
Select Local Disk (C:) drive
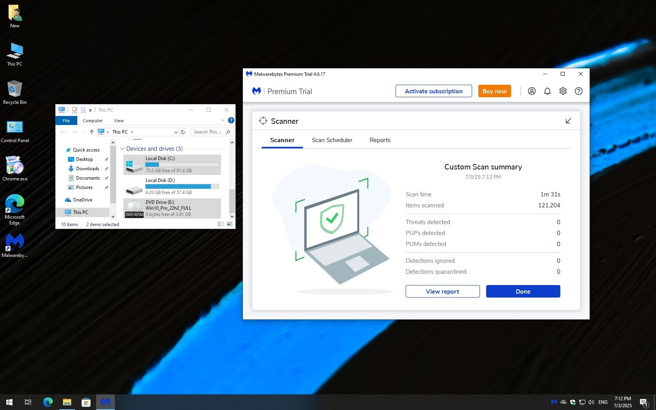(x=172, y=164)
